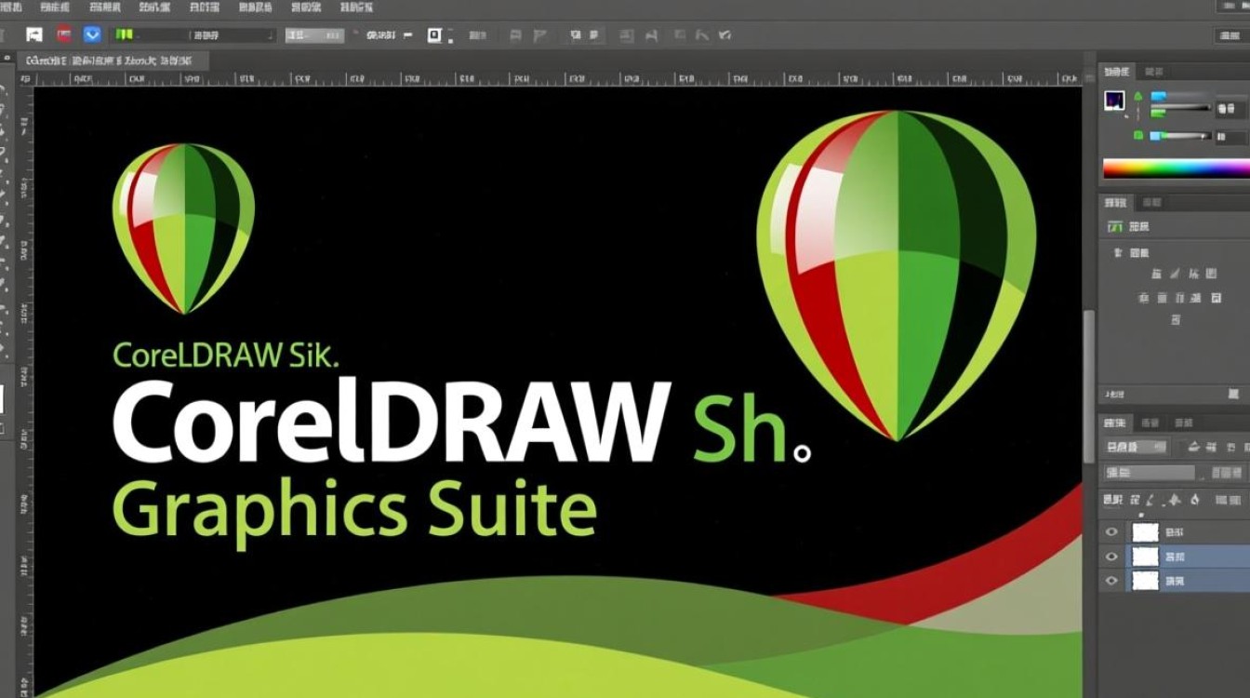1250x698 pixels.
Task: Toggle visibility of the middle layer
Action: click(1110, 557)
